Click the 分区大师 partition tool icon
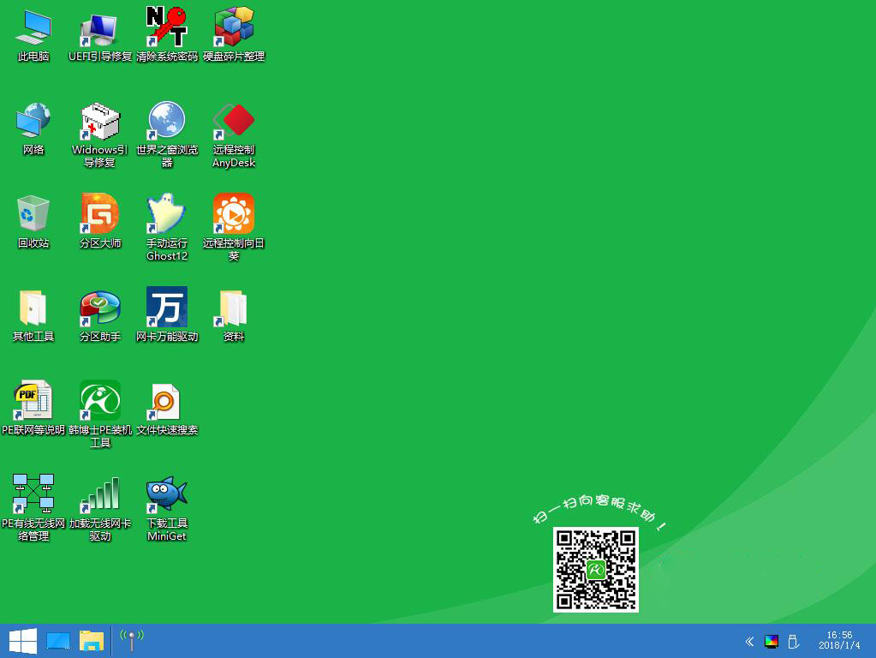This screenshot has height=658, width=876. (x=100, y=214)
